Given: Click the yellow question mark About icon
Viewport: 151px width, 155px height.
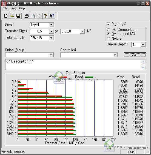Looking at the screenshot, I should point(46,16).
